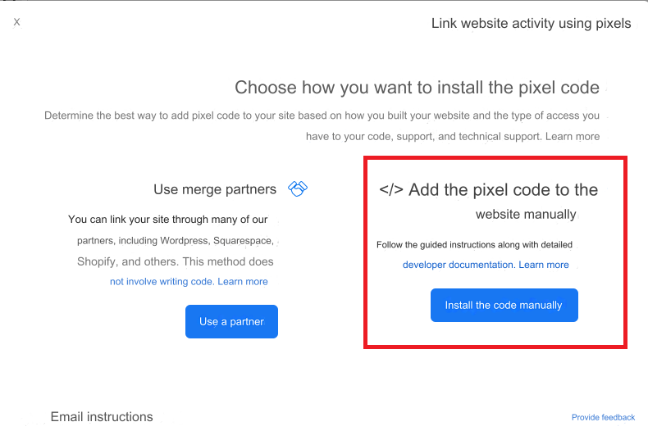Click the handshake merge partners icon
The width and height of the screenshot is (648, 431).
[x=298, y=188]
